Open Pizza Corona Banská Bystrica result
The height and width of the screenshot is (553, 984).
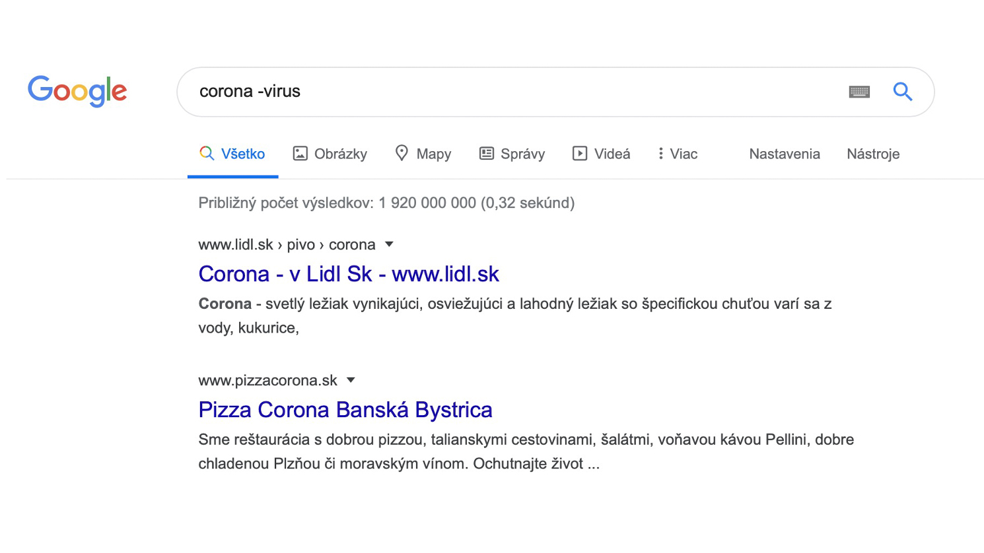[345, 410]
